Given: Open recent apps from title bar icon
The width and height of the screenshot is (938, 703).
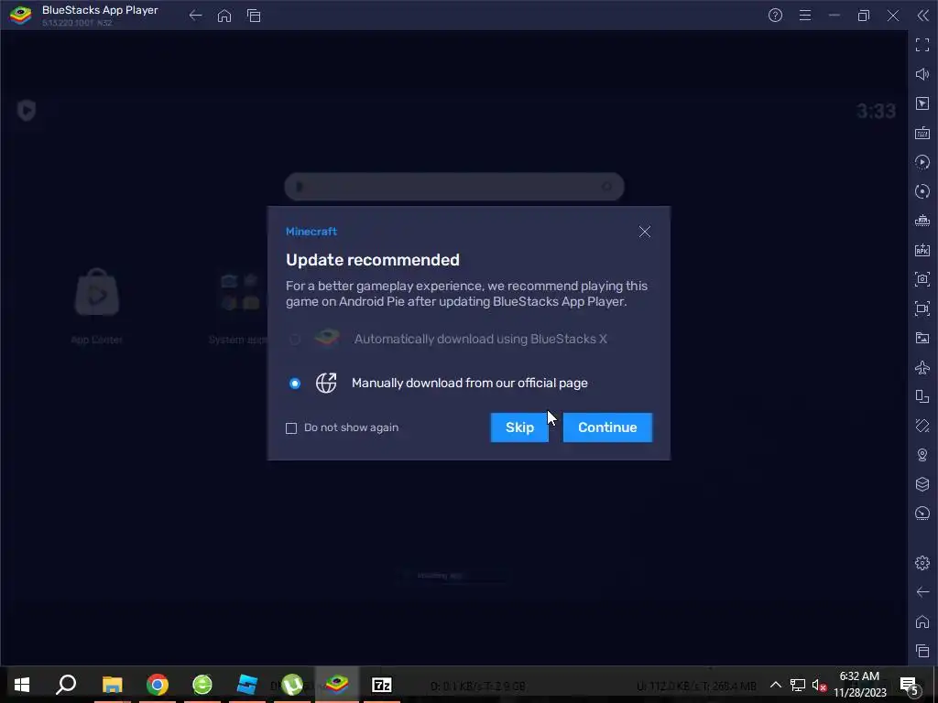Looking at the screenshot, I should (254, 16).
